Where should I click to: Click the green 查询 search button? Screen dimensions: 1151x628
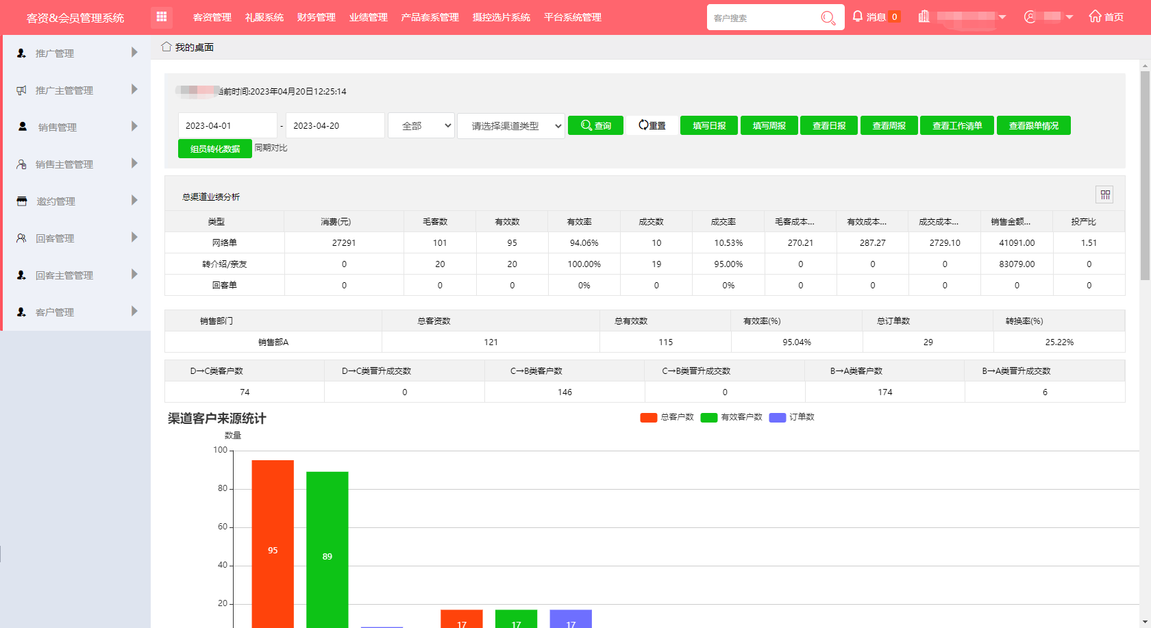pyautogui.click(x=595, y=125)
